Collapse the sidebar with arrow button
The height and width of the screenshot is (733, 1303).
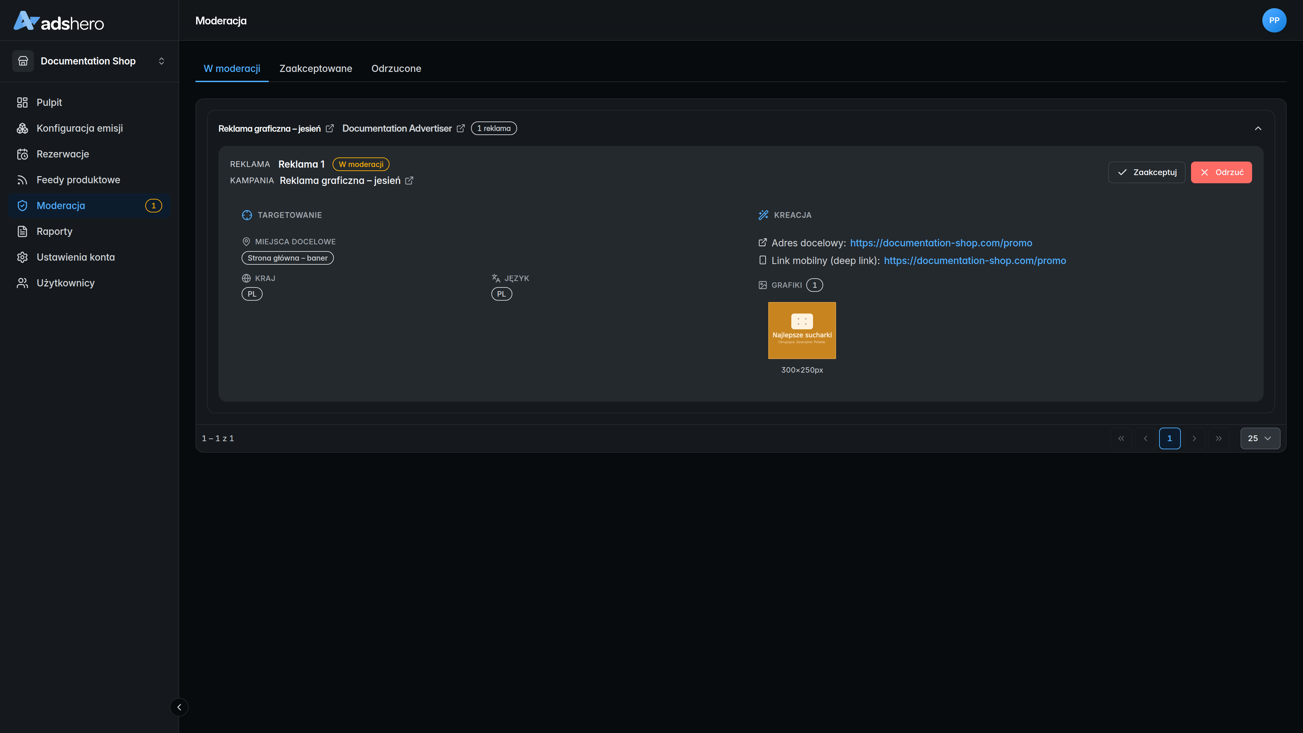179,707
